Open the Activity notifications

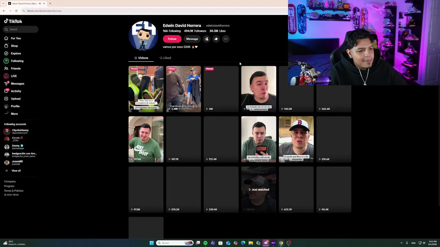(13, 91)
